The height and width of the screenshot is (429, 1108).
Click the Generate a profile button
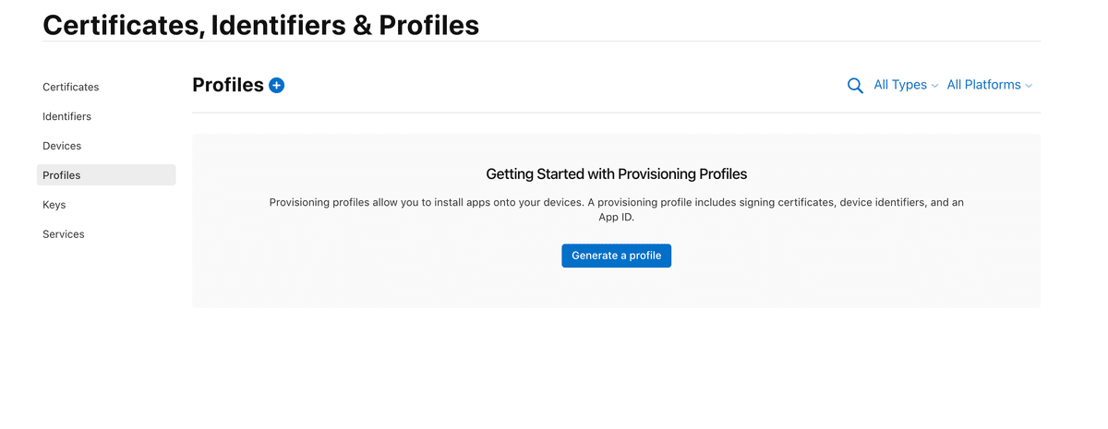(616, 256)
